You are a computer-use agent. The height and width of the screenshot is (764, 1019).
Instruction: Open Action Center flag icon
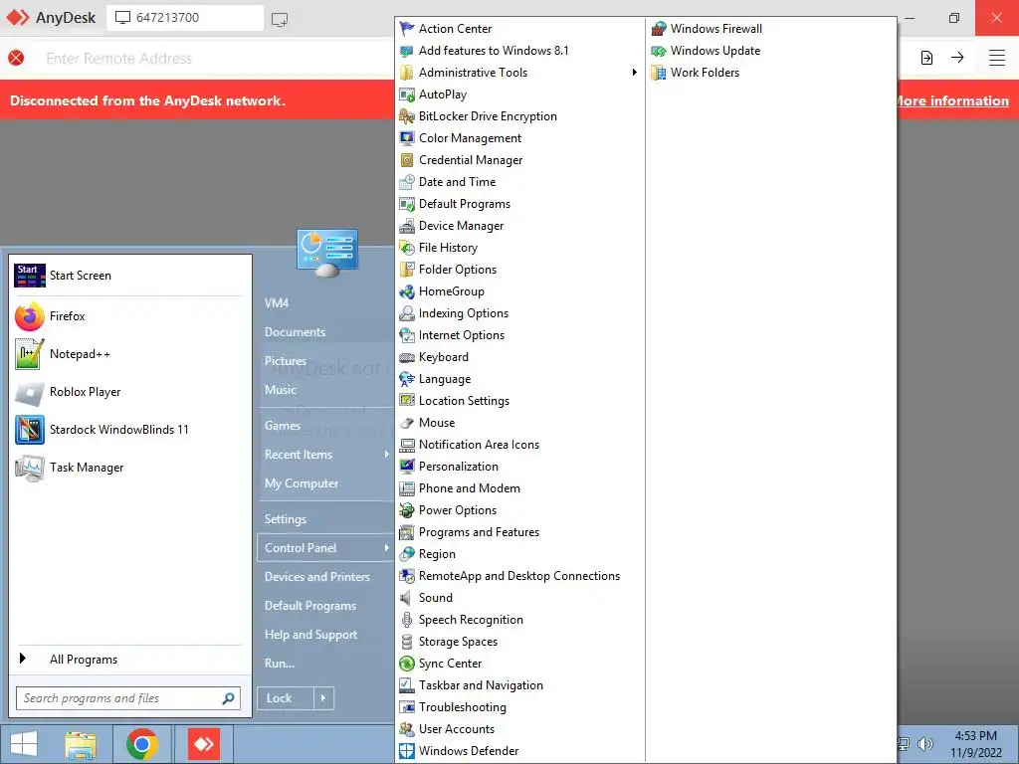407,29
